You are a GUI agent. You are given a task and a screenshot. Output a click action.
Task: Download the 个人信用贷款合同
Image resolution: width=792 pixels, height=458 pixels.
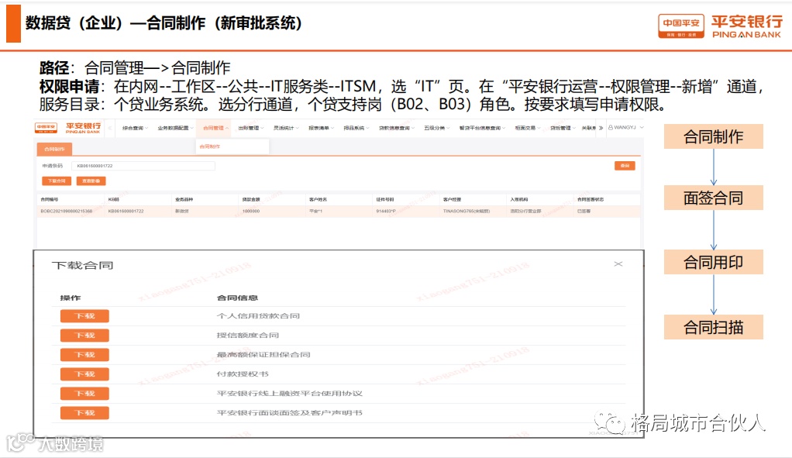point(84,316)
